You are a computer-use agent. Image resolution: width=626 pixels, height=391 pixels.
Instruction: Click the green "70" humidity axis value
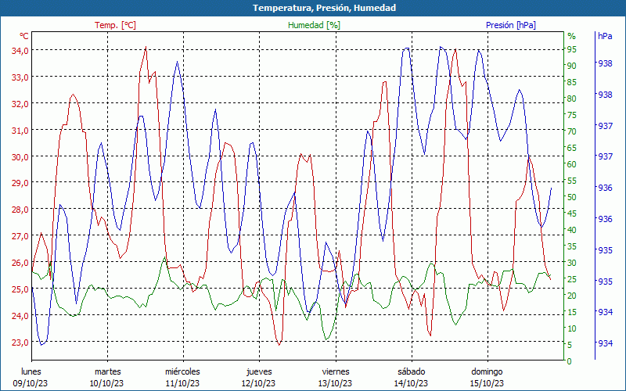(572, 131)
